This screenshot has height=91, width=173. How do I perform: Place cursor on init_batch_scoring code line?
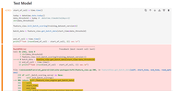pyautogui.click(x=45, y=26)
